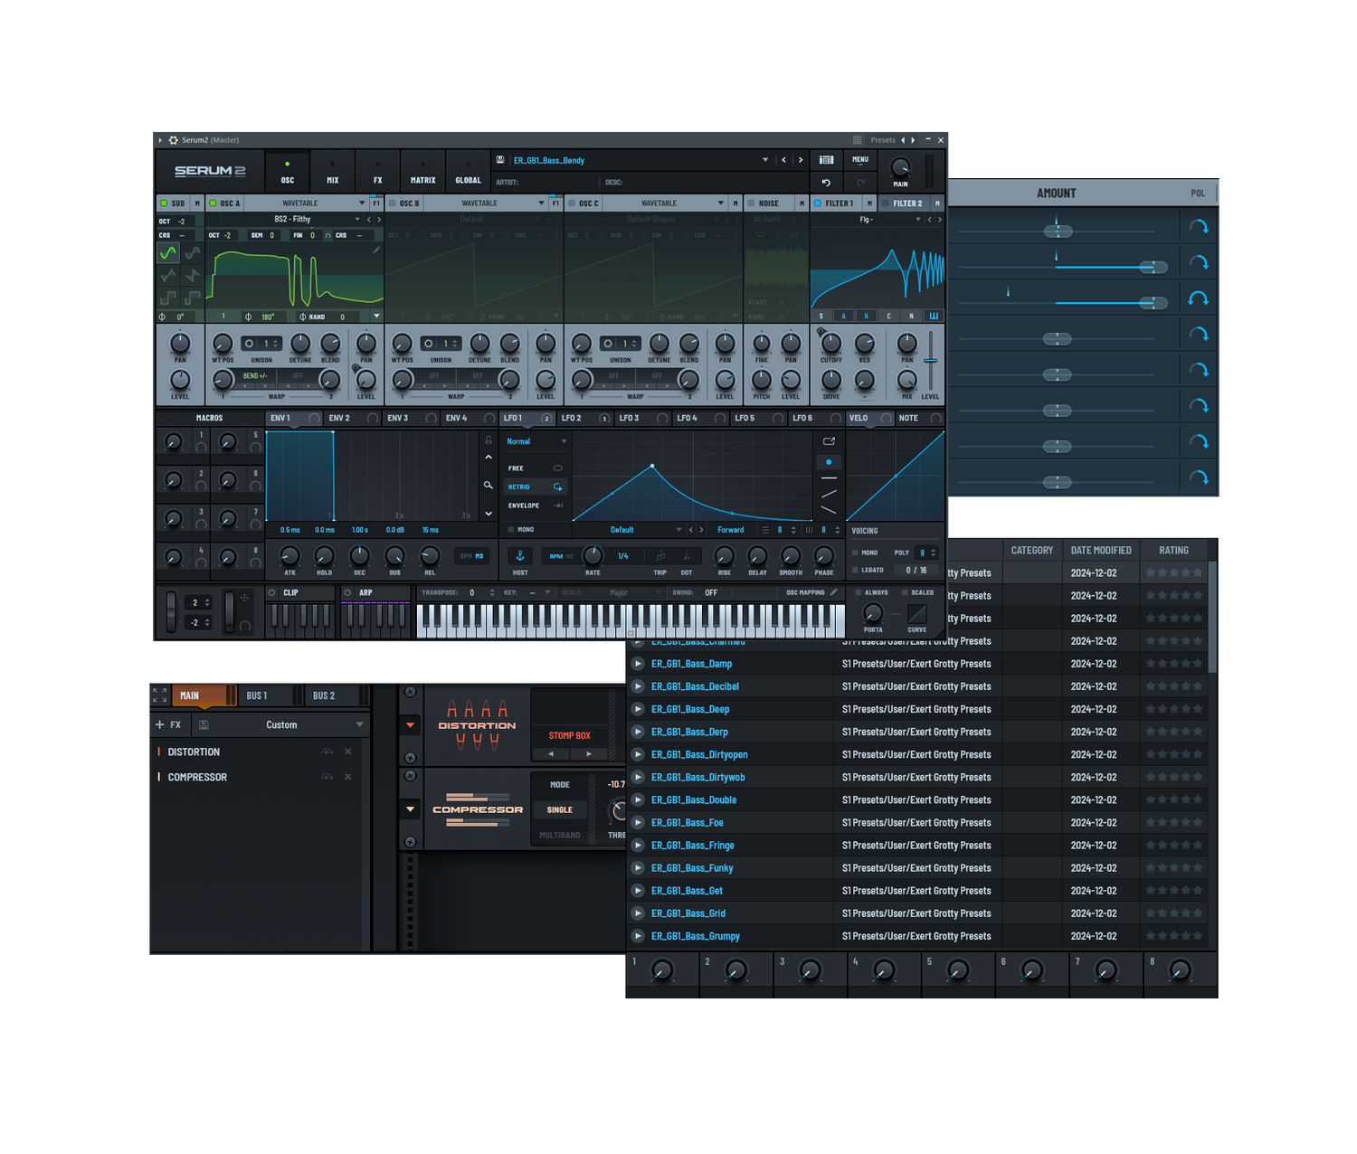Click the LFO host anchor icon

click(x=520, y=555)
